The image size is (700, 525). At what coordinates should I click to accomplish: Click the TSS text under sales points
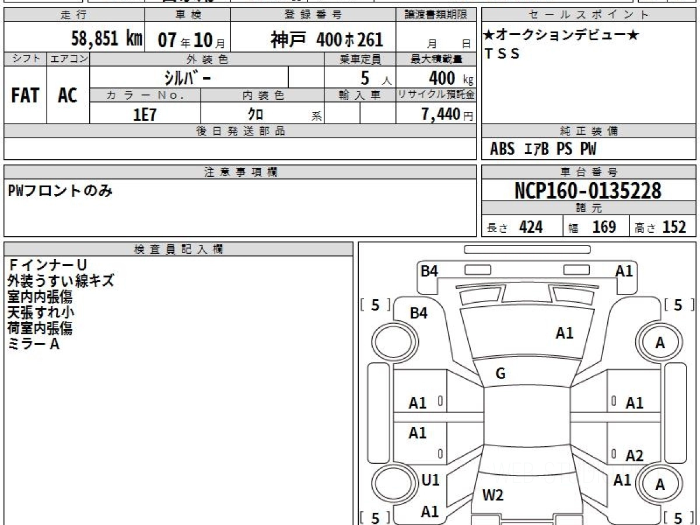(x=502, y=54)
